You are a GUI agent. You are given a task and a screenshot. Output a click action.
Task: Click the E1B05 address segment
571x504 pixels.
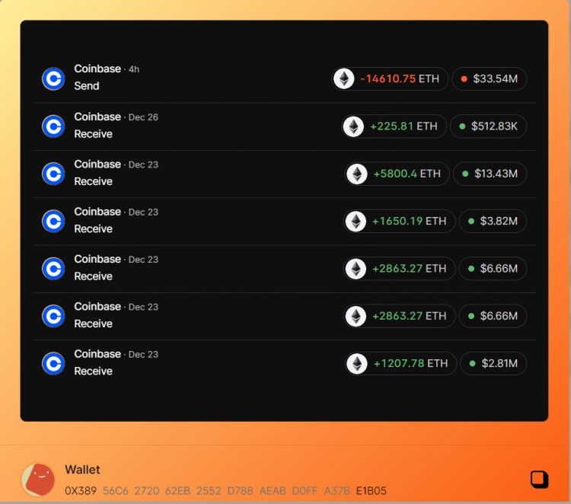[x=371, y=491]
